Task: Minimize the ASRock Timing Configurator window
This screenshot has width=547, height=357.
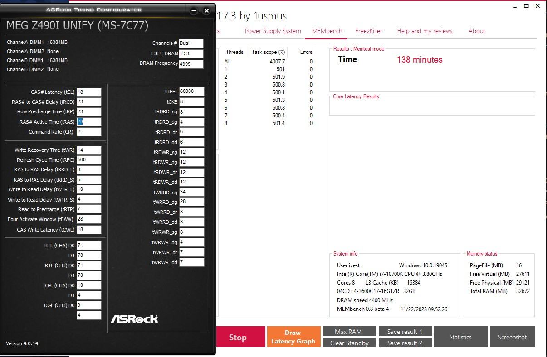Action: (194, 10)
